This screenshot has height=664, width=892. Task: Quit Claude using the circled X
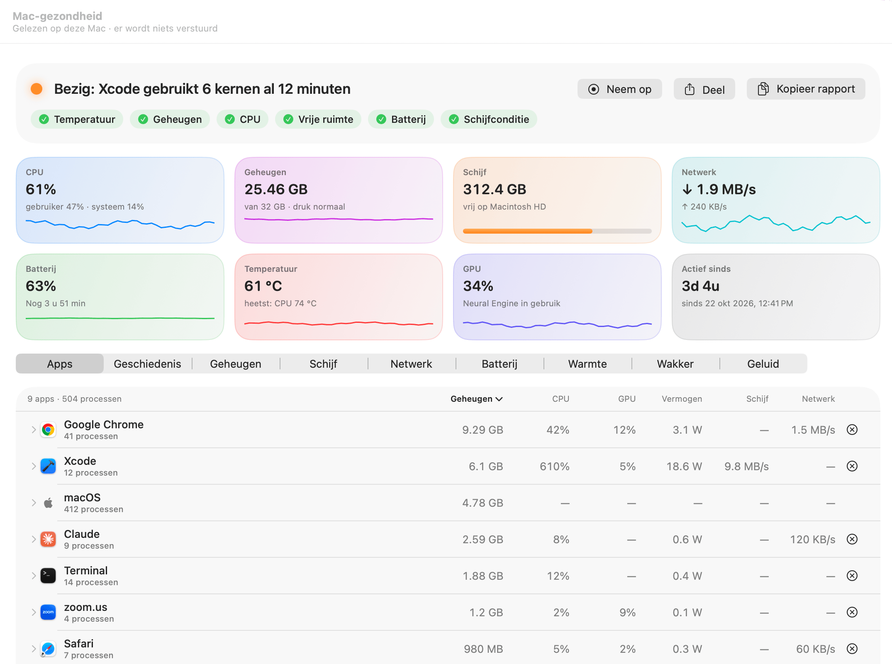coord(852,539)
